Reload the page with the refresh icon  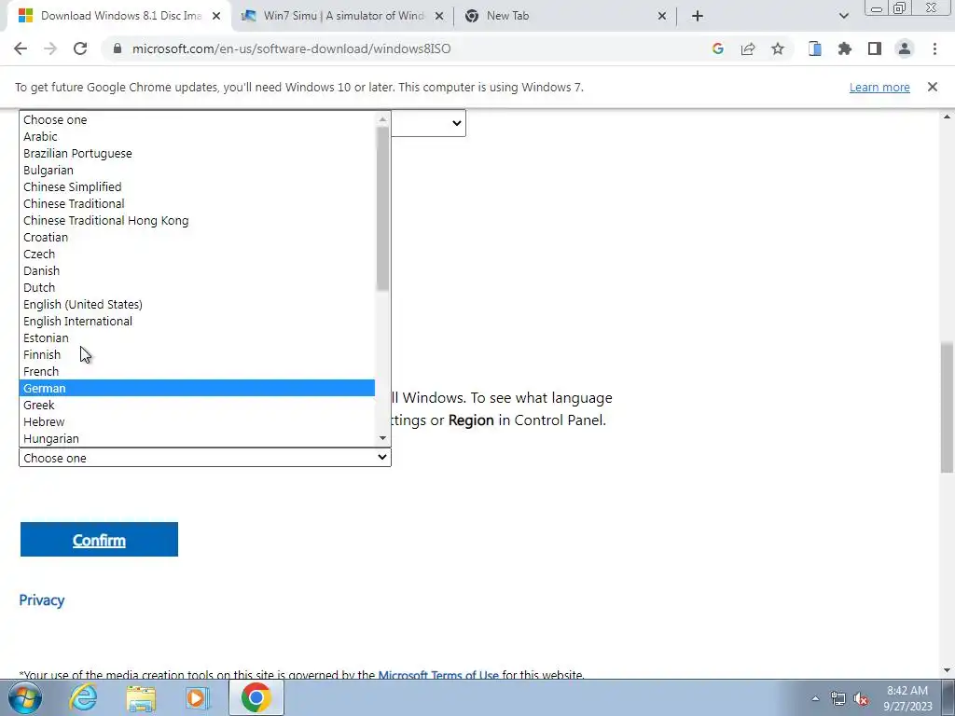[80, 48]
